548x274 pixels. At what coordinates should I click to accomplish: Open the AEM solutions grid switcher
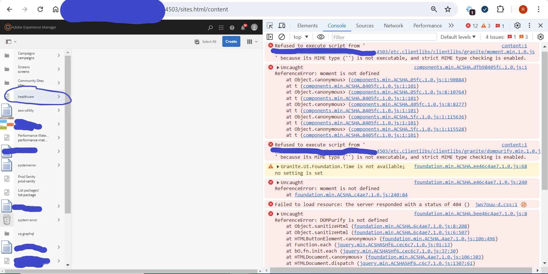(x=221, y=27)
